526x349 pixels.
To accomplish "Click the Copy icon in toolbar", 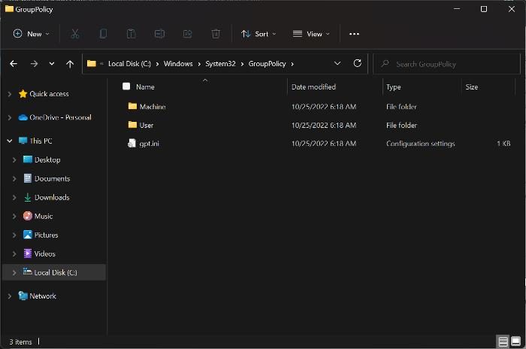I will point(103,34).
